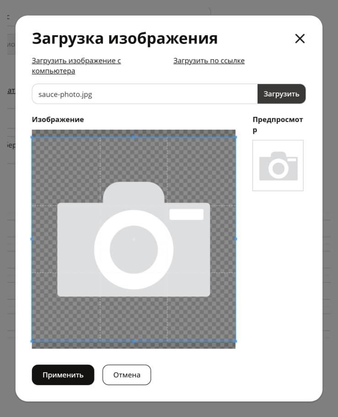
Task: Cancel with the "Отмена" button
Action: coord(127,375)
